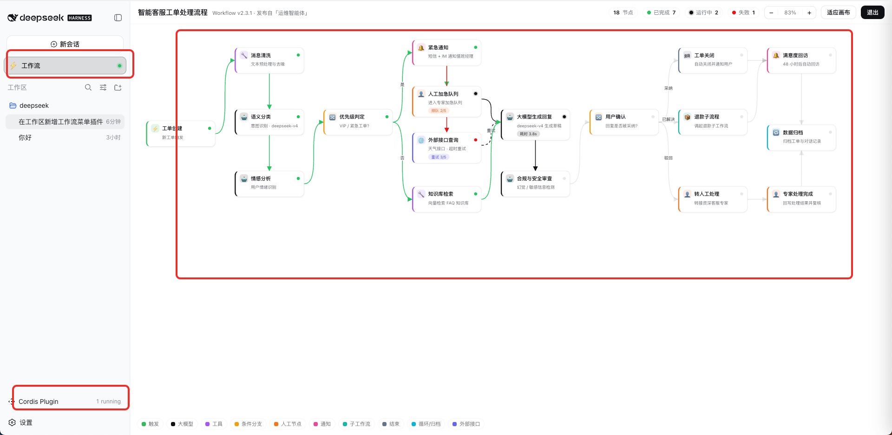Click the lightning icon on 工单创建 node
Viewport: 892px width, 435px height.
pos(155,128)
